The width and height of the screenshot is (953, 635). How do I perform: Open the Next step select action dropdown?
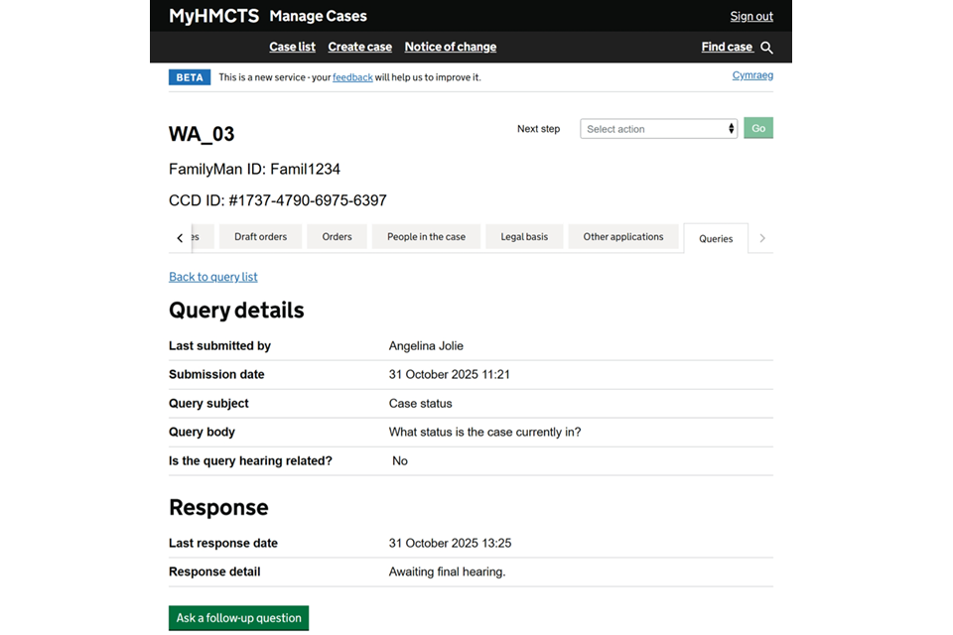(658, 129)
